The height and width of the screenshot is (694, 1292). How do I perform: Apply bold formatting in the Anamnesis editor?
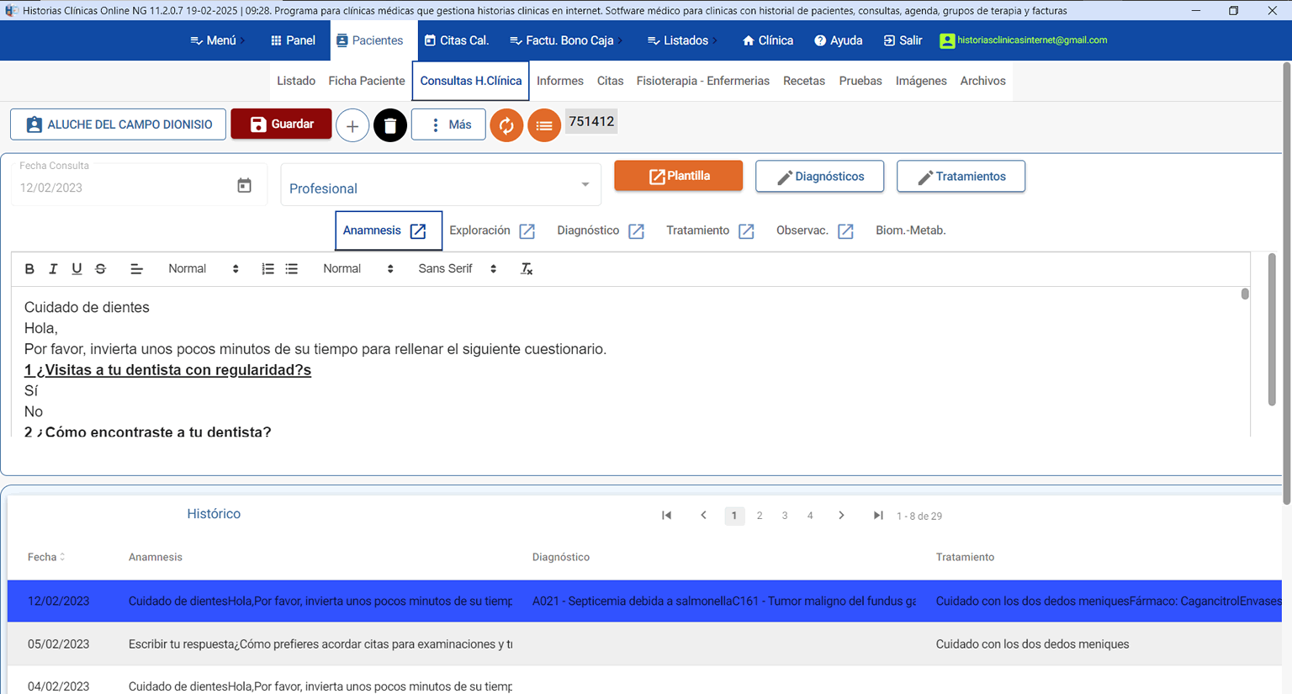[x=29, y=268]
